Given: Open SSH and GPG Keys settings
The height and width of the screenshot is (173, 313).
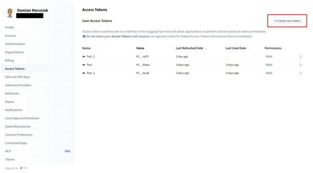Looking at the screenshot, I should [x=38, y=77].
